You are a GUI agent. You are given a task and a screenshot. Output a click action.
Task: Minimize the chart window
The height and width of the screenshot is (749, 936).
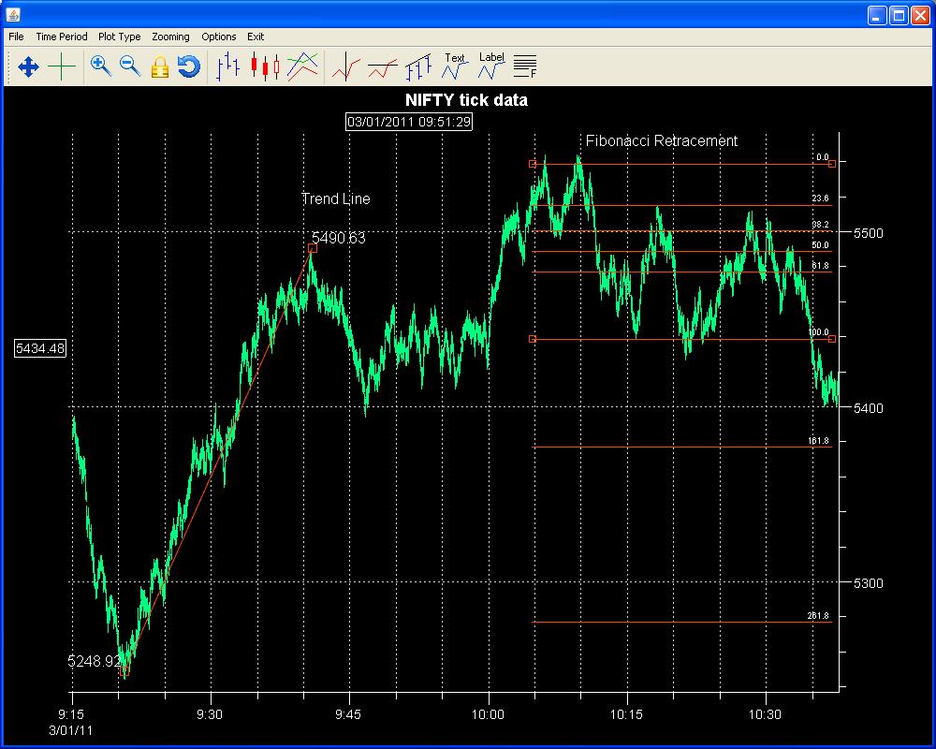click(877, 15)
